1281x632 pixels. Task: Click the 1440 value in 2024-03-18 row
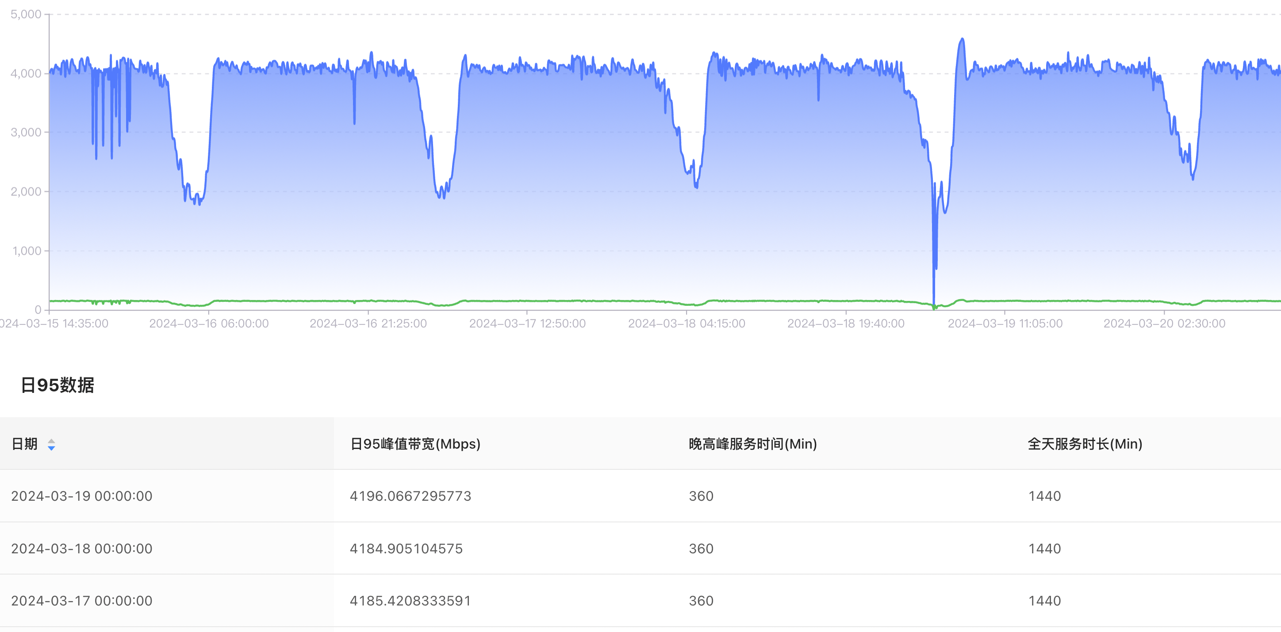tap(1044, 548)
